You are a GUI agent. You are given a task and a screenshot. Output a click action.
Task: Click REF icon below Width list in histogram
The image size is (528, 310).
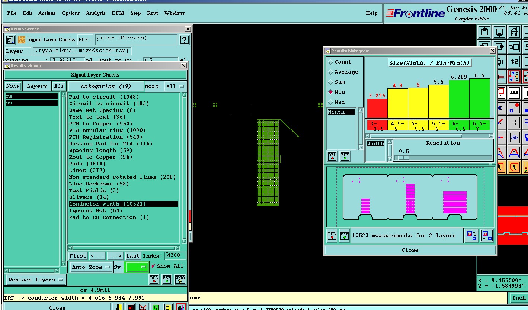click(x=345, y=156)
